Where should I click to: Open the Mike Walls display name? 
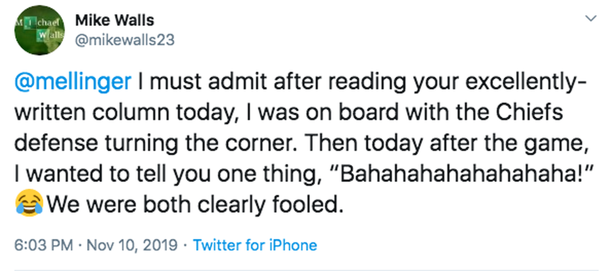click(115, 20)
